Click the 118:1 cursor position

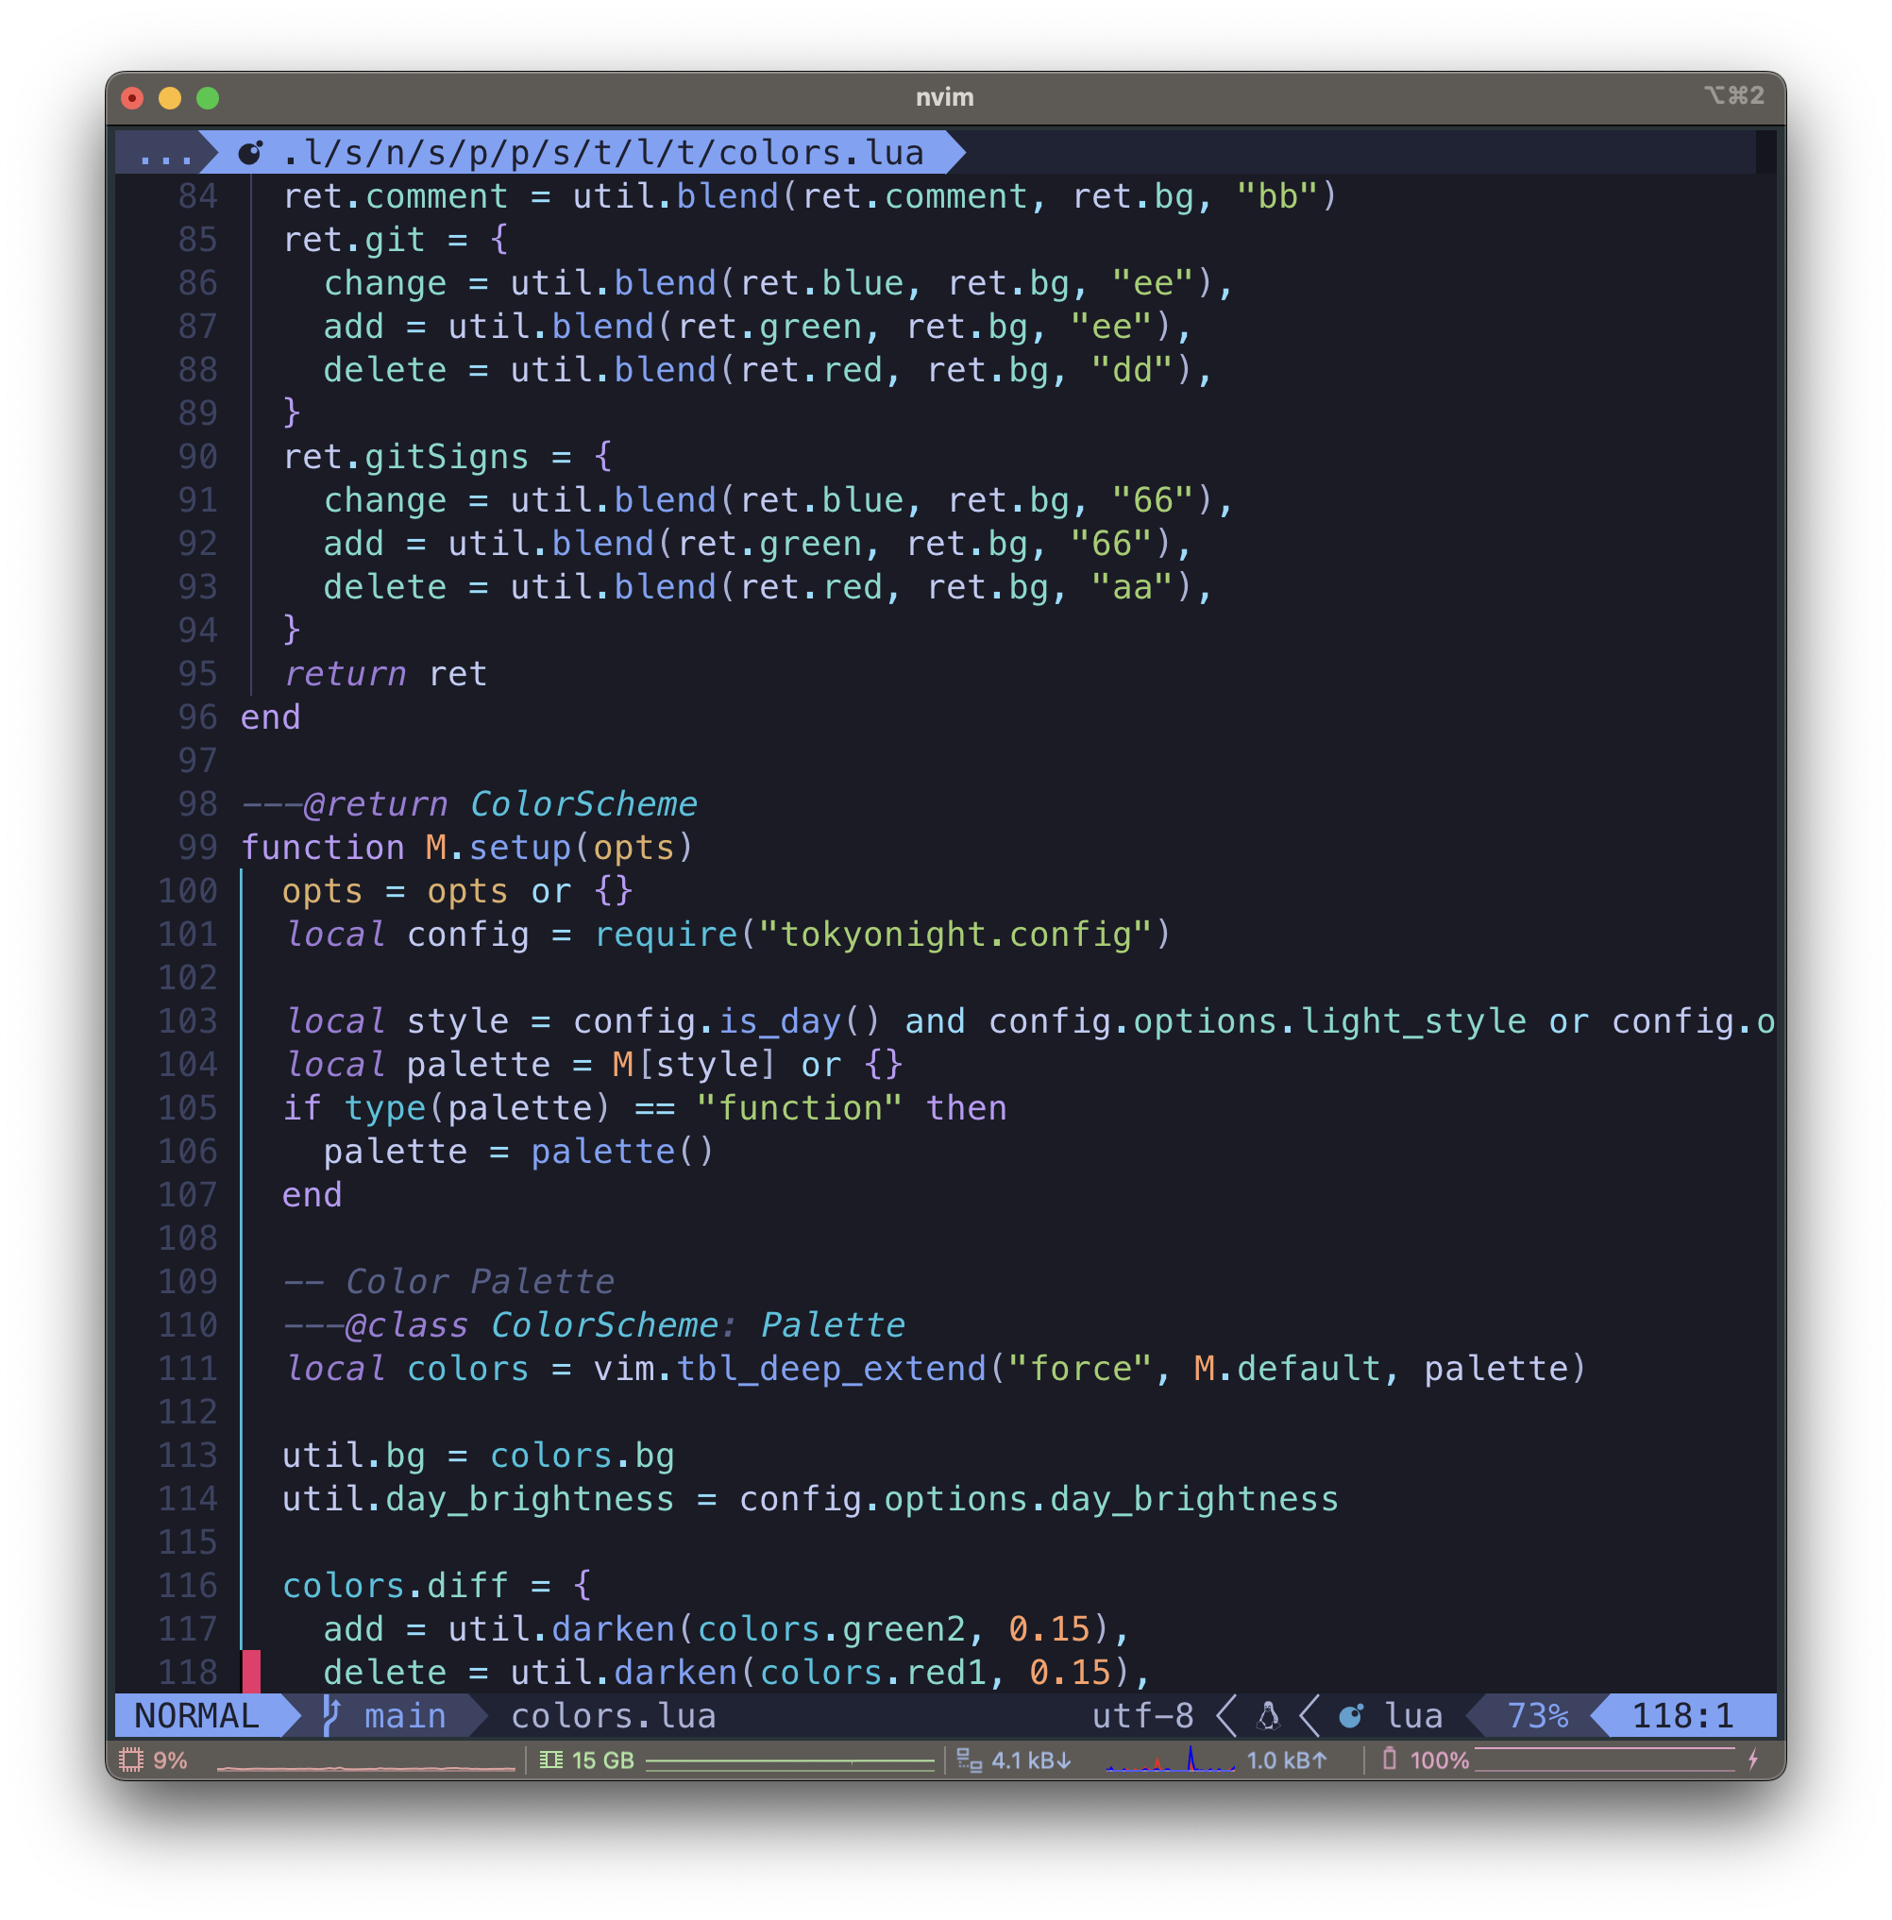pos(1682,1716)
